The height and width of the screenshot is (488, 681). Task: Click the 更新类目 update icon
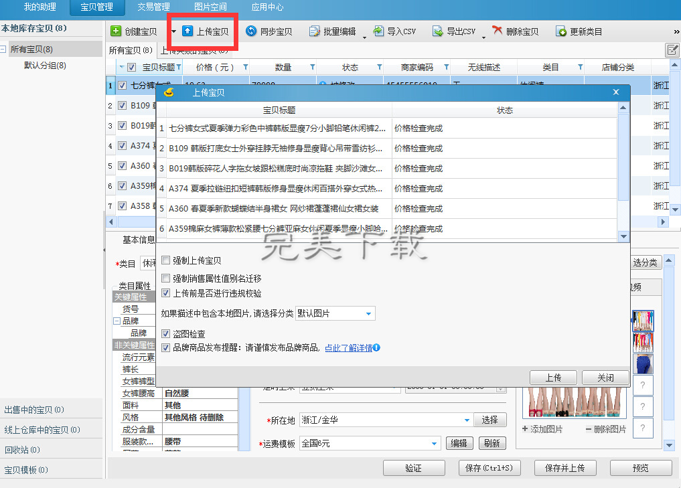click(x=561, y=31)
